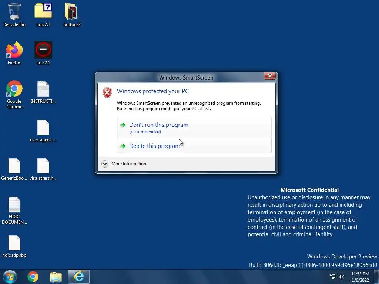This screenshot has width=379, height=284.
Task: Click the red shield warning icon
Action: [x=107, y=92]
